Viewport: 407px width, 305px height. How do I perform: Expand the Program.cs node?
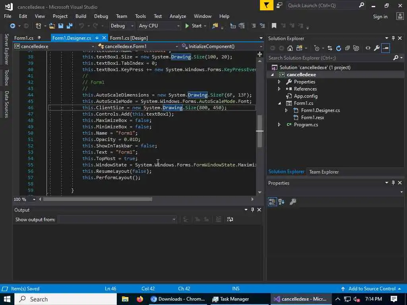279,124
